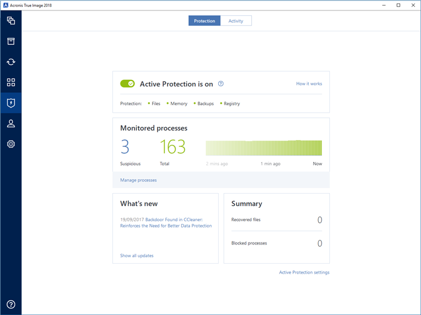This screenshot has width=421, height=315.
Task: Click the suspicious processes count 3
Action: [x=125, y=148]
